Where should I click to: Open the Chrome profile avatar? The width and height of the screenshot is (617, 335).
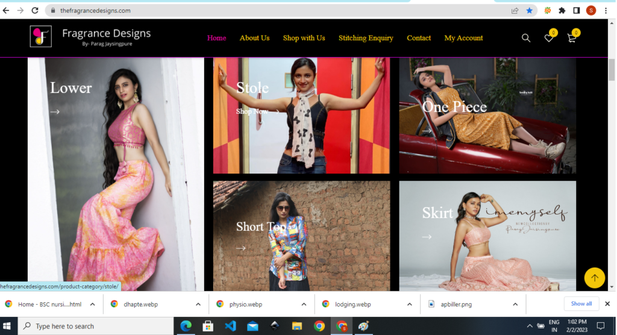tap(591, 11)
